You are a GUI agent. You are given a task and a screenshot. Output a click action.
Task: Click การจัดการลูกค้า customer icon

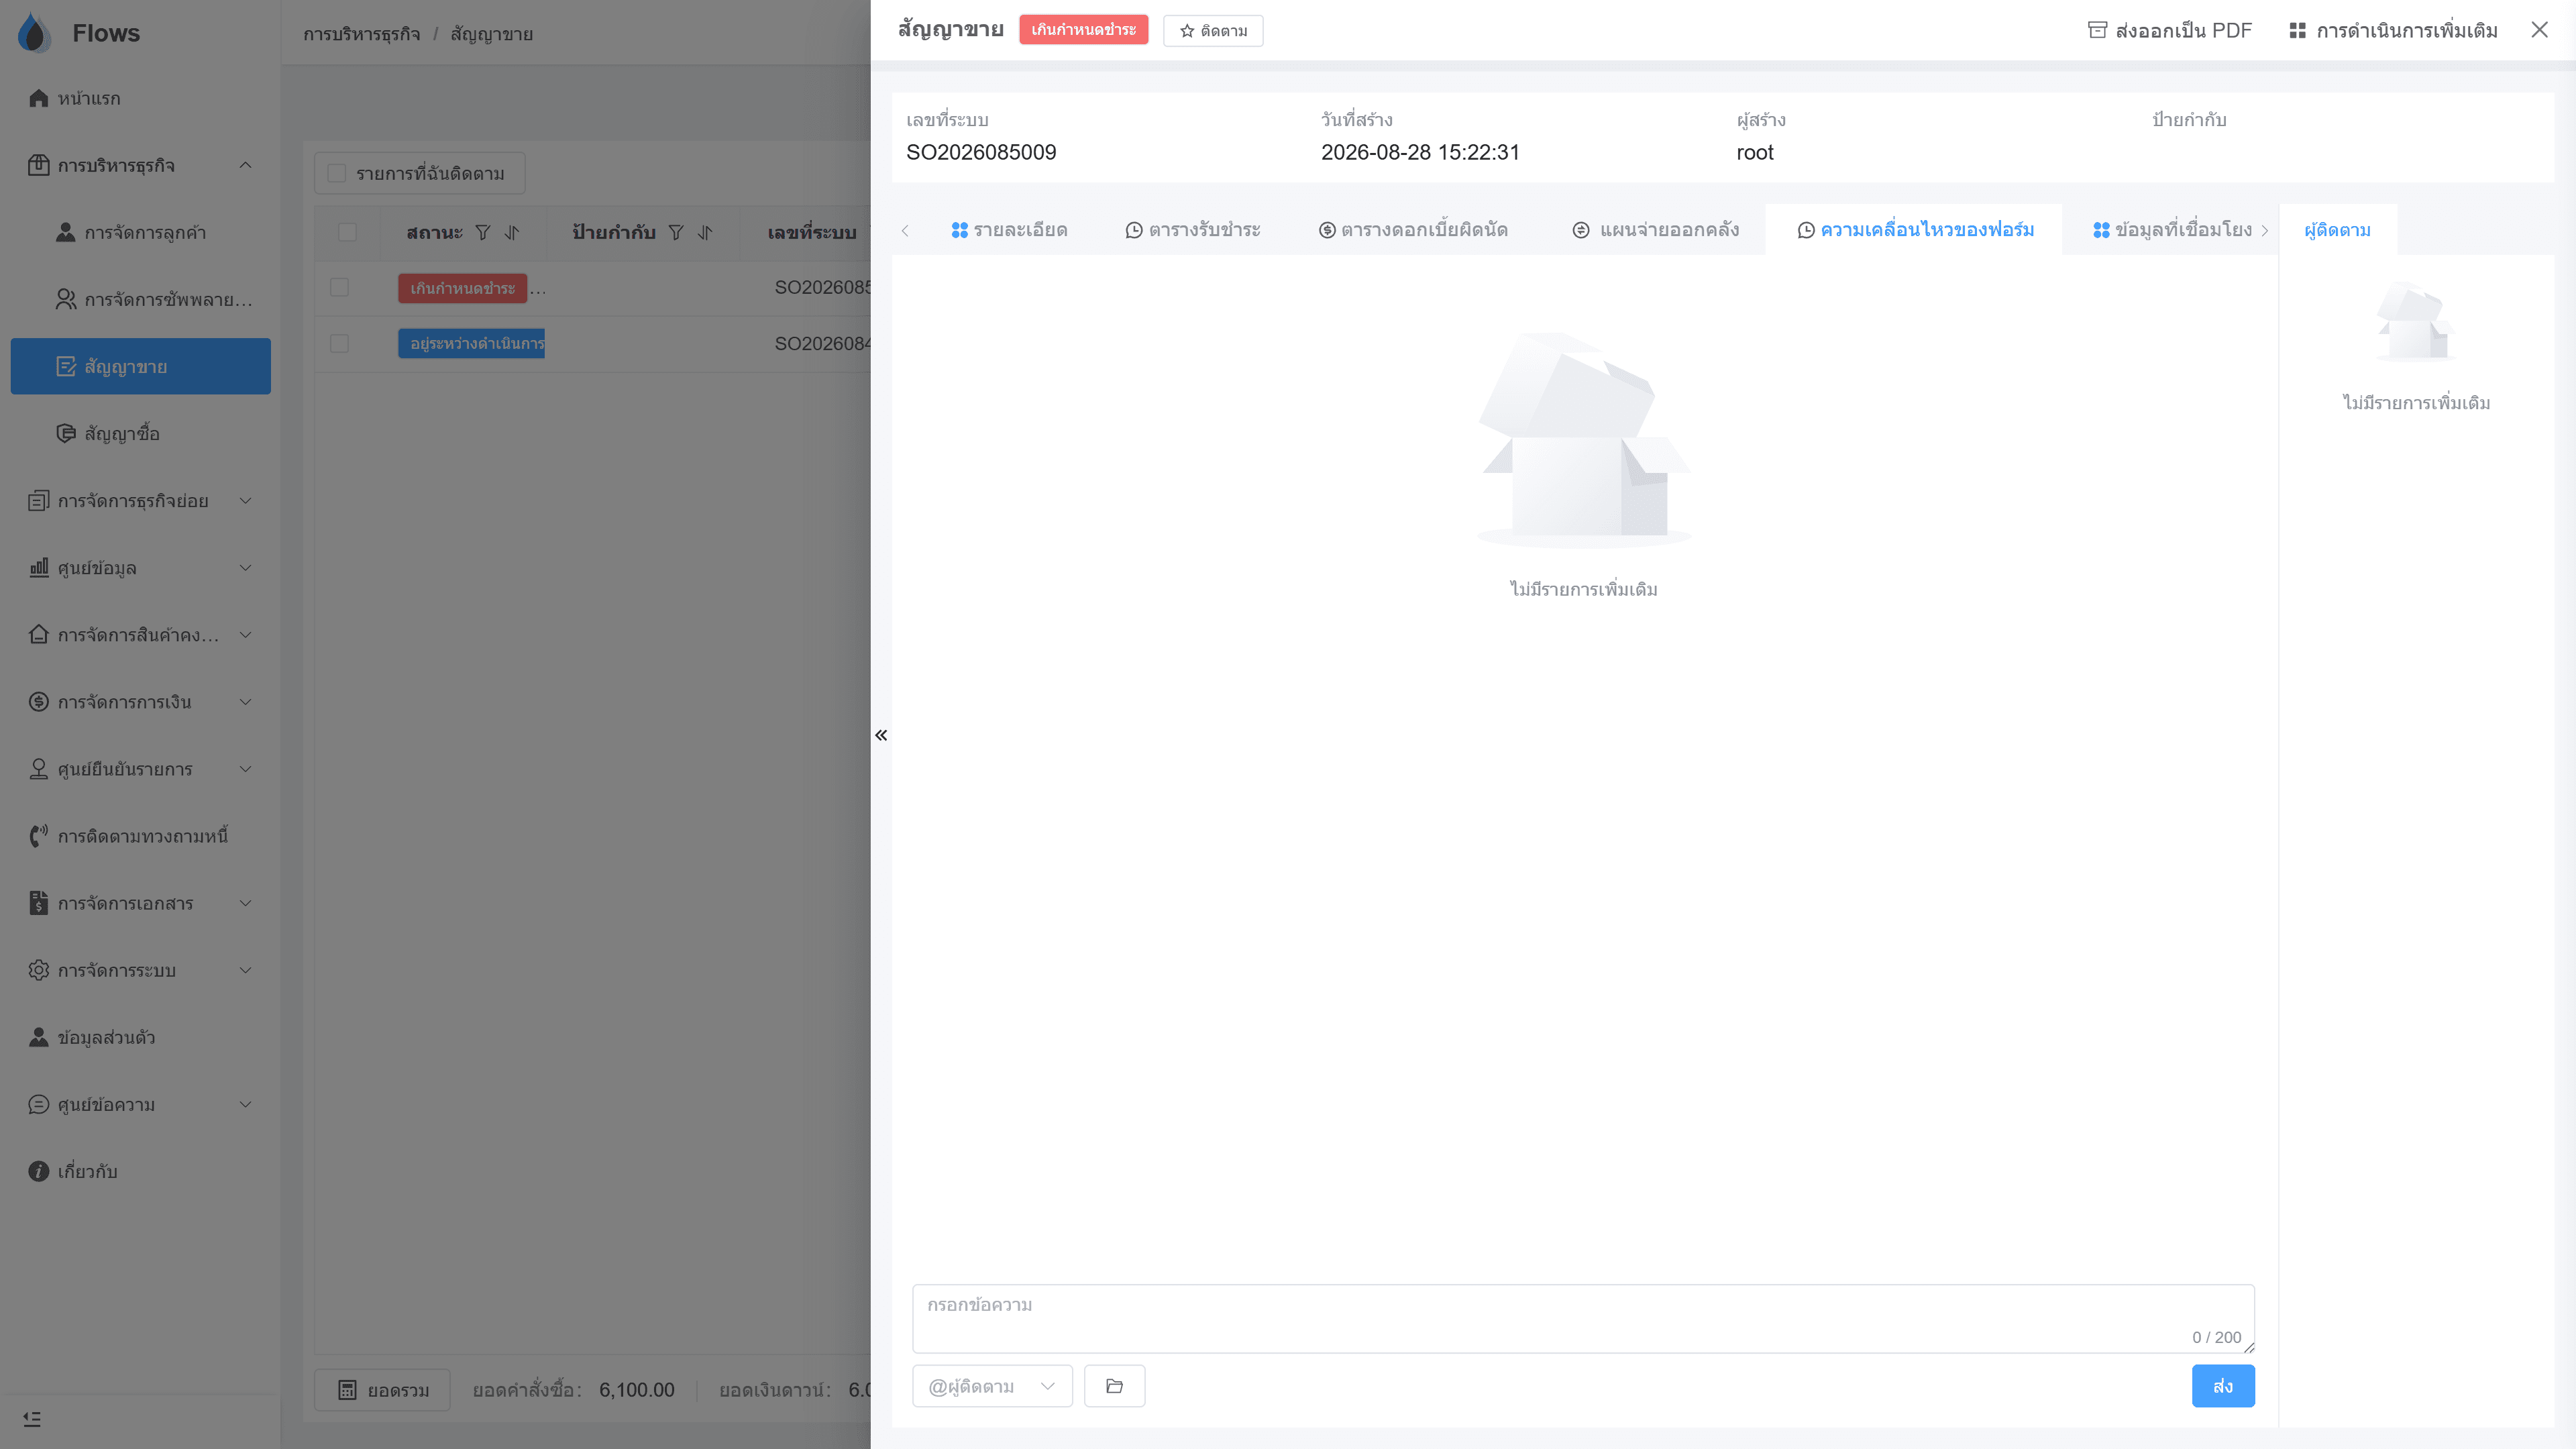pos(65,232)
